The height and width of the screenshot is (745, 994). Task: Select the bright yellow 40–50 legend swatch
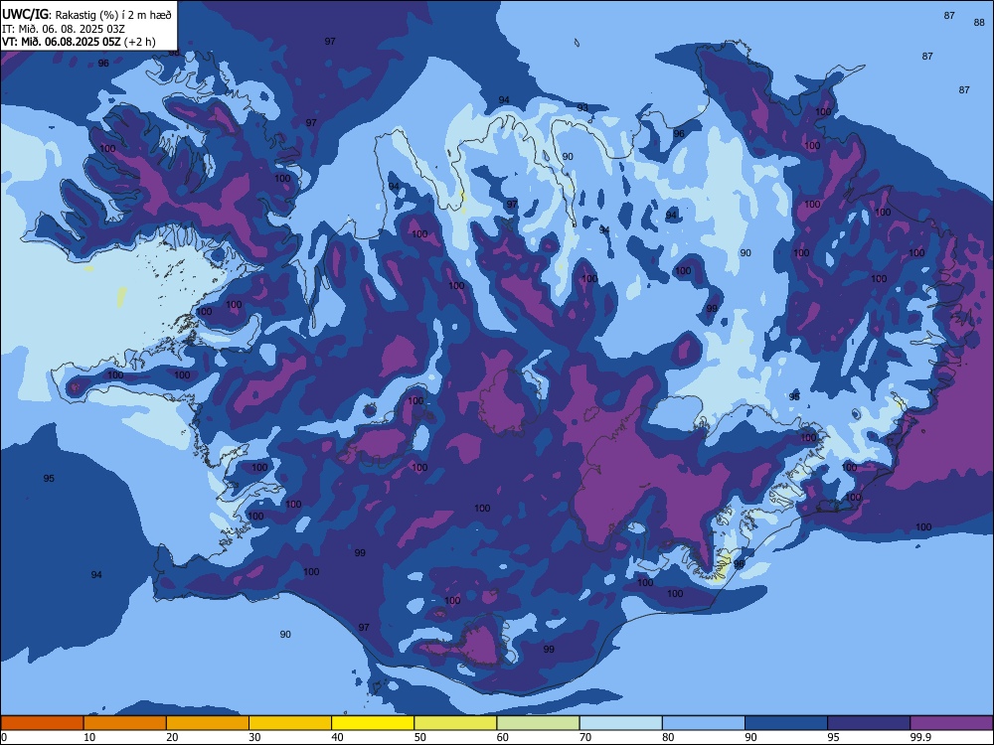373,723
